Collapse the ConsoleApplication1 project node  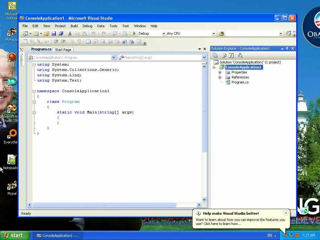click(214, 67)
